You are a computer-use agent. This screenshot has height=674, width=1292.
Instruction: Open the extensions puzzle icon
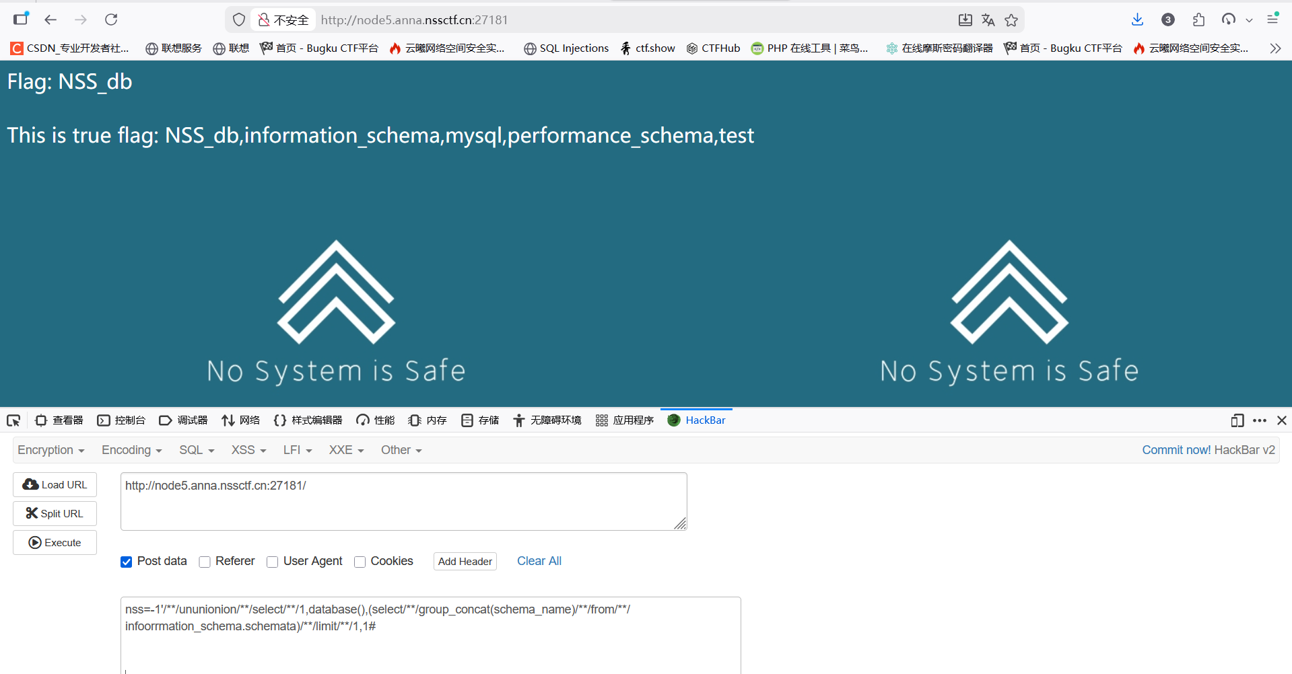tap(1198, 20)
